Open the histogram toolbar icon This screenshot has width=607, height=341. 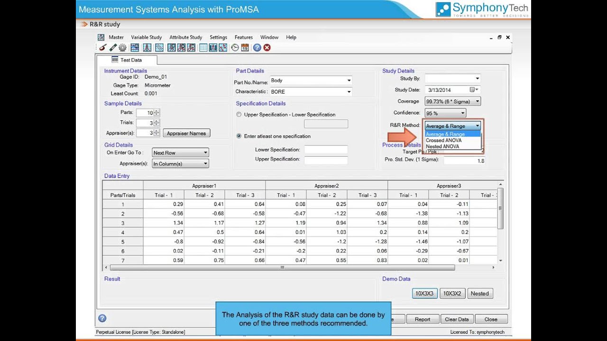click(213, 47)
